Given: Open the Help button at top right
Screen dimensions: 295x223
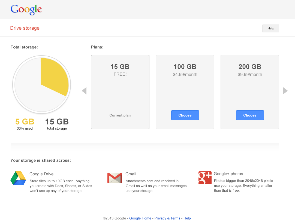Looking at the screenshot, I should (x=271, y=28).
